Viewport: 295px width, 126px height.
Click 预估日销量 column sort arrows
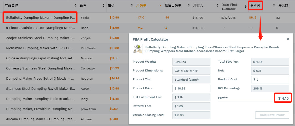click(189, 5)
